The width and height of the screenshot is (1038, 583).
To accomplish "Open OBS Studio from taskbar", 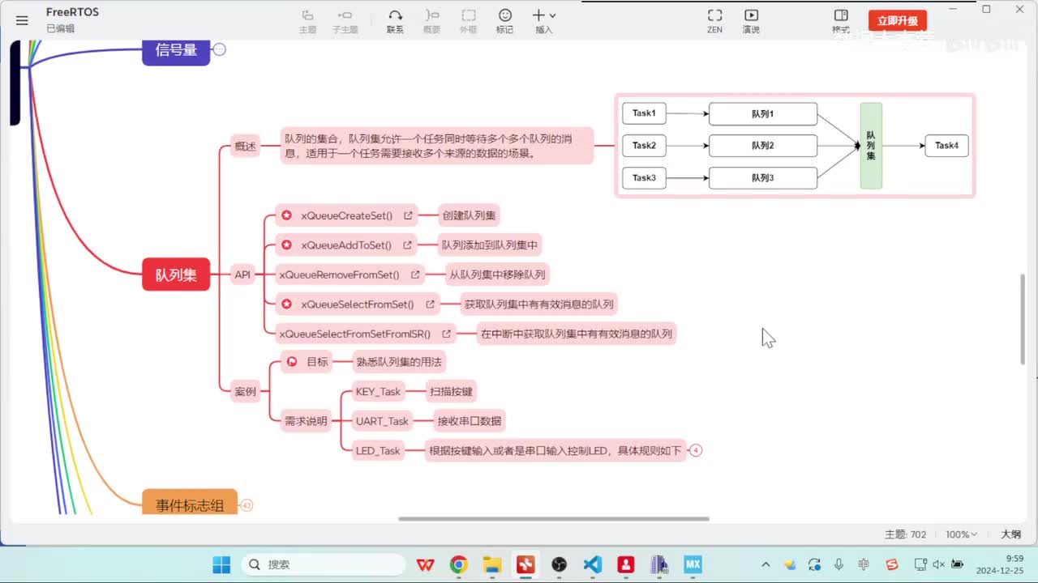I will 559,564.
